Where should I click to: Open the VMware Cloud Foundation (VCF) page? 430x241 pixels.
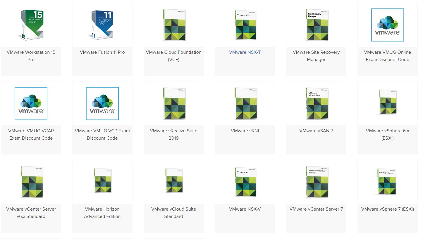(x=173, y=56)
